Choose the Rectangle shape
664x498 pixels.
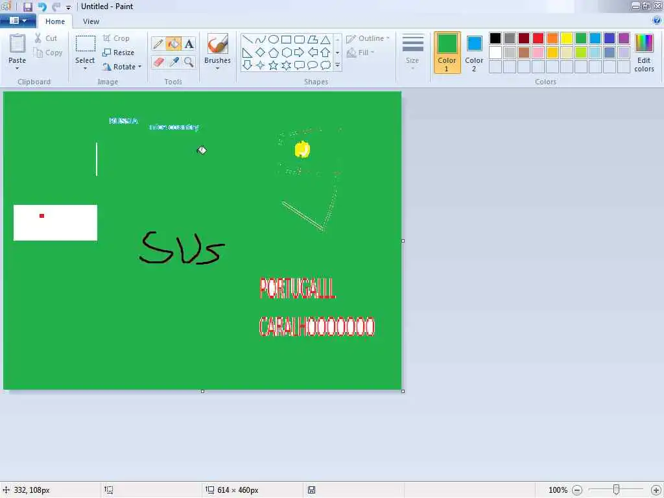click(x=286, y=40)
